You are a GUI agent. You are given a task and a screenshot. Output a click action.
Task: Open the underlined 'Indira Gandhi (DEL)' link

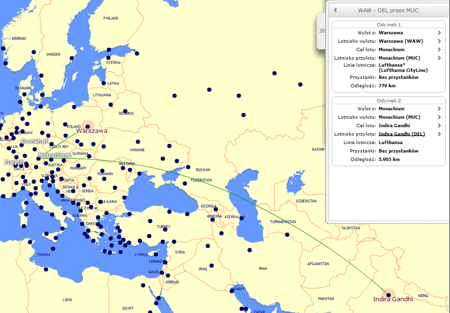pyautogui.click(x=402, y=134)
